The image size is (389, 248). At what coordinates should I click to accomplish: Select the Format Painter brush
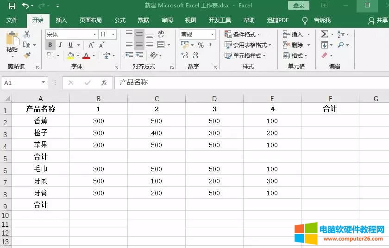point(27,55)
